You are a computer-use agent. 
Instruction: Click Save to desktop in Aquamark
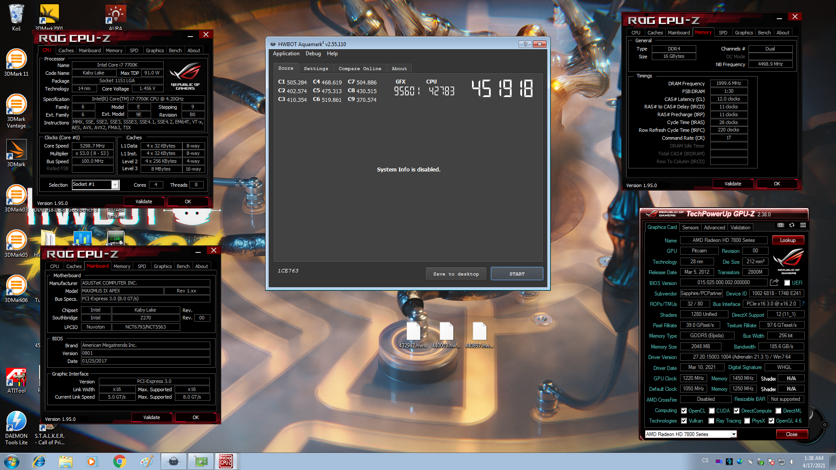click(456, 274)
